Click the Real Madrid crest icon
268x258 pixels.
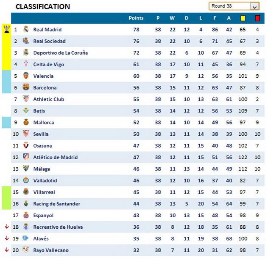click(26, 30)
